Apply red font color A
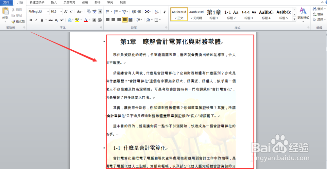 [x=86, y=20]
